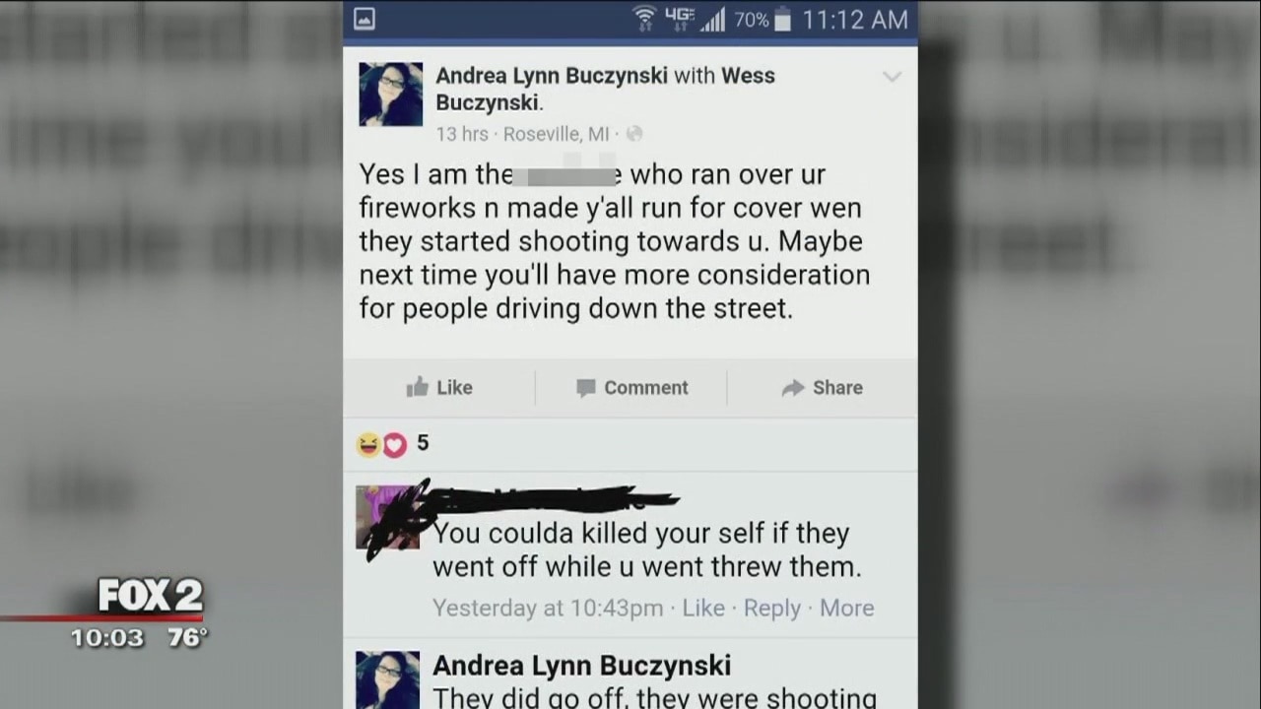Click the Roseville, MI location link
Viewport: 1261px width, 709px height.
(556, 134)
